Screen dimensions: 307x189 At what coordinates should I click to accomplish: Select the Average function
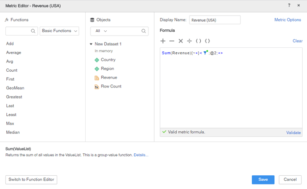point(14,53)
